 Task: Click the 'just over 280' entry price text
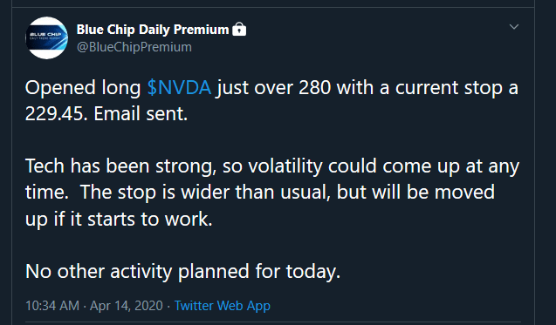point(274,88)
